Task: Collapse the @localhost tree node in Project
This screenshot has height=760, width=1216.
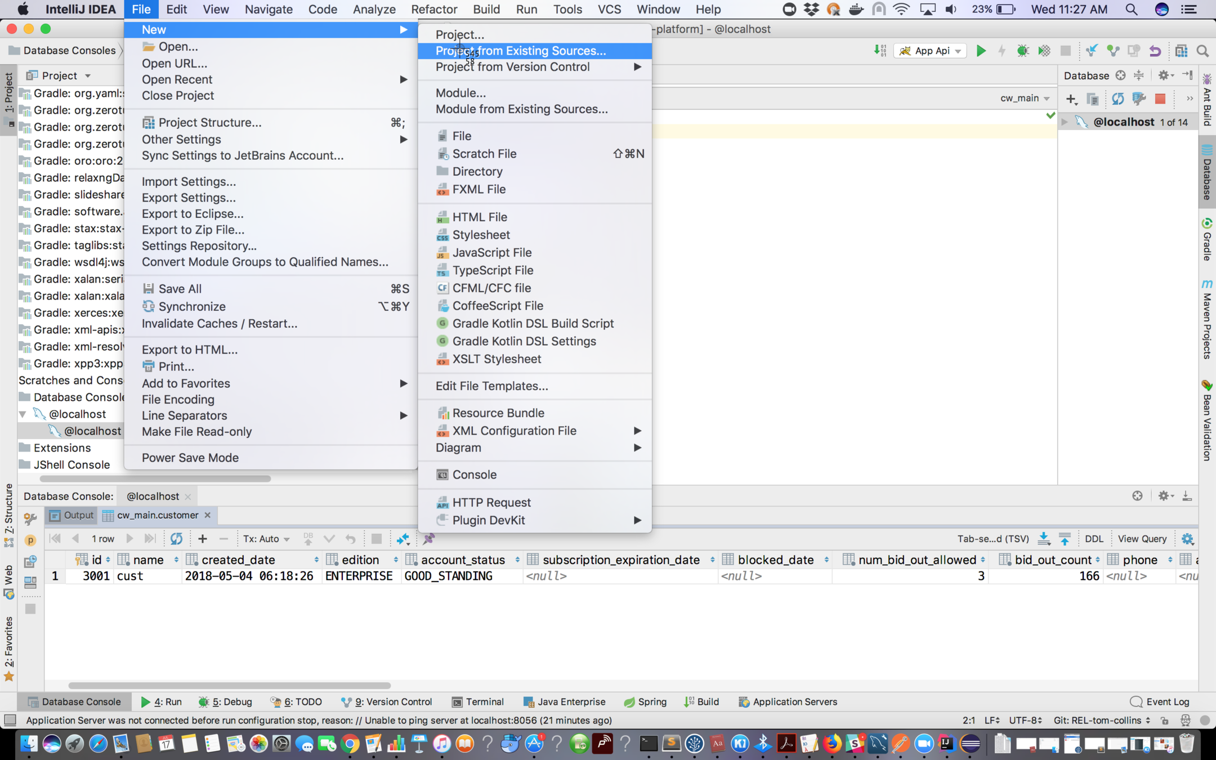Action: pos(23,414)
